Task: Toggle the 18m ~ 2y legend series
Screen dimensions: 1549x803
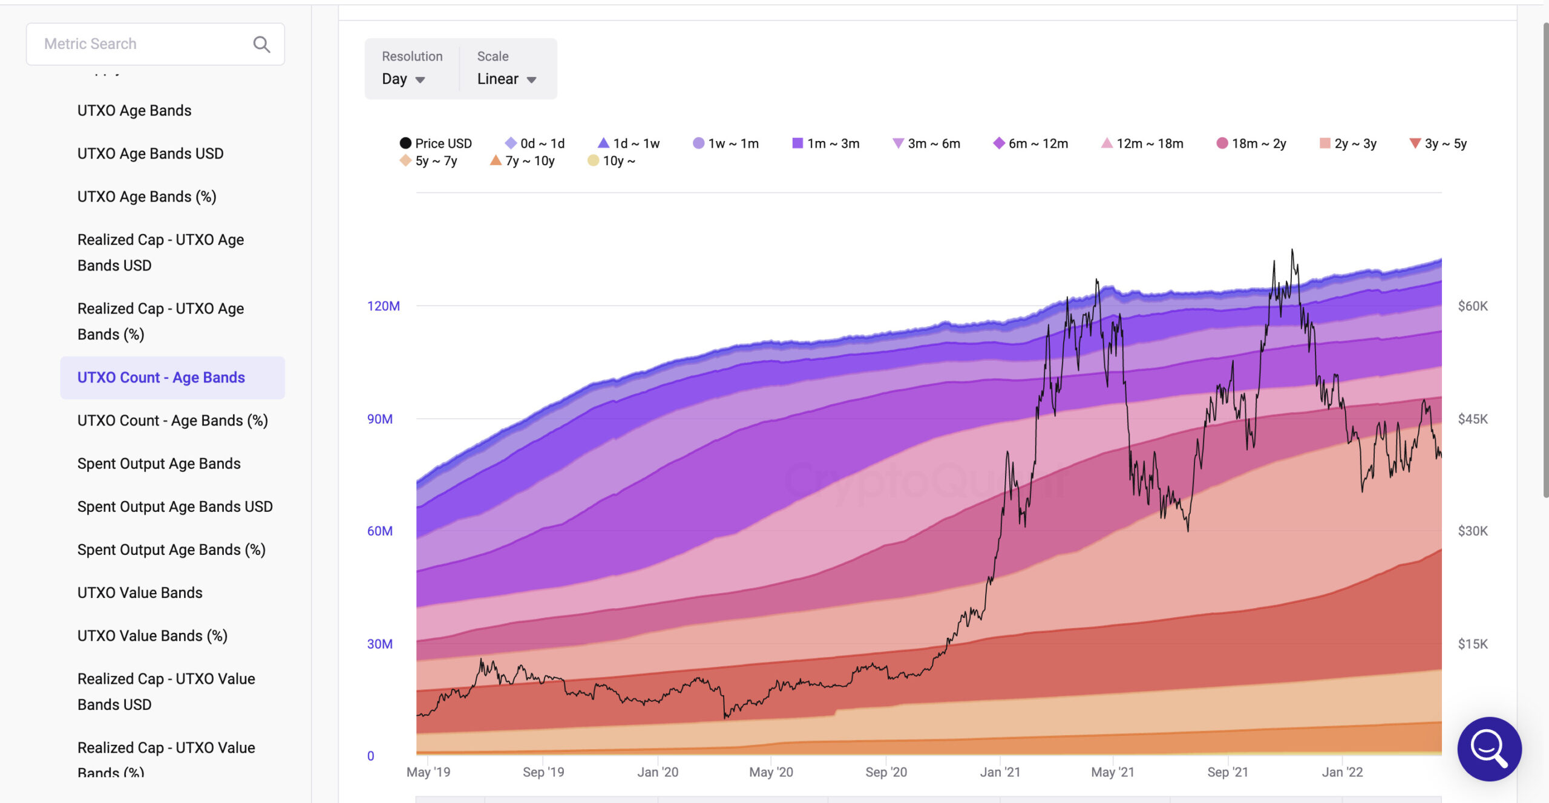Action: click(1251, 143)
